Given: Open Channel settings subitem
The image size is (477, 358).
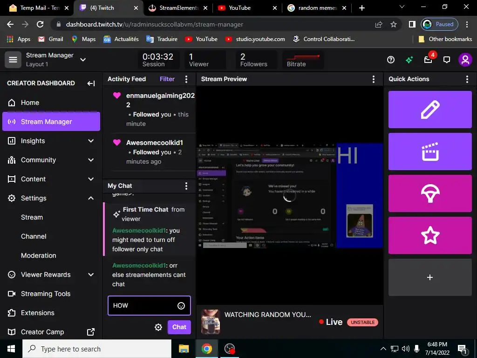Looking at the screenshot, I should point(34,236).
